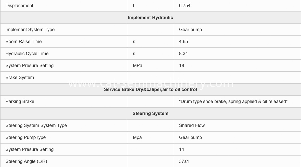Click the Service Brake Dry&caliper header

150,89
